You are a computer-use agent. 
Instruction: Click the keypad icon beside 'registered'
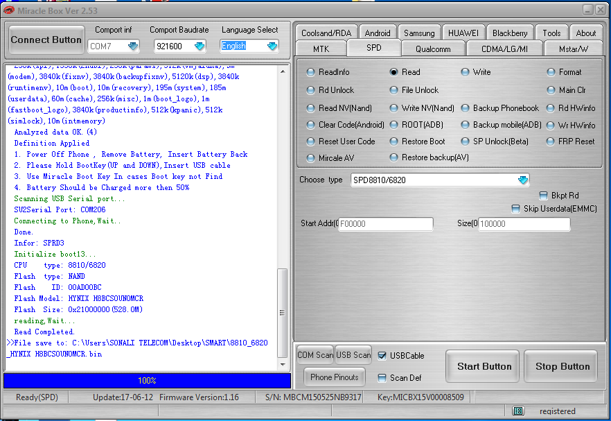[517, 411]
